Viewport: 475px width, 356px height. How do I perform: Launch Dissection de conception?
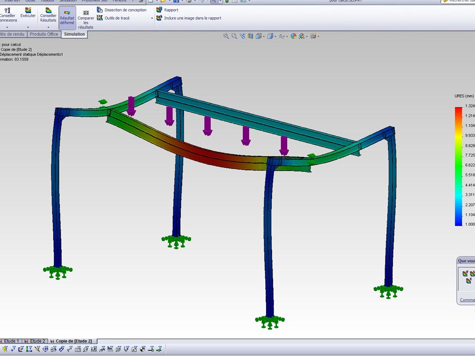tap(121, 10)
